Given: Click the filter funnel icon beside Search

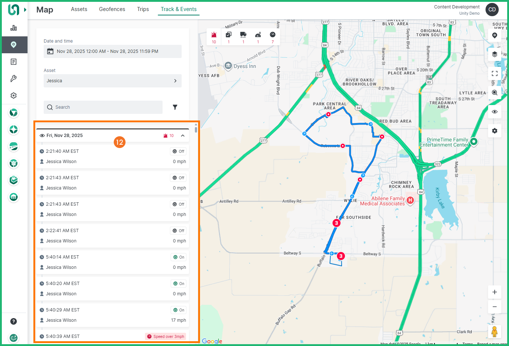Looking at the screenshot, I should click(x=175, y=107).
